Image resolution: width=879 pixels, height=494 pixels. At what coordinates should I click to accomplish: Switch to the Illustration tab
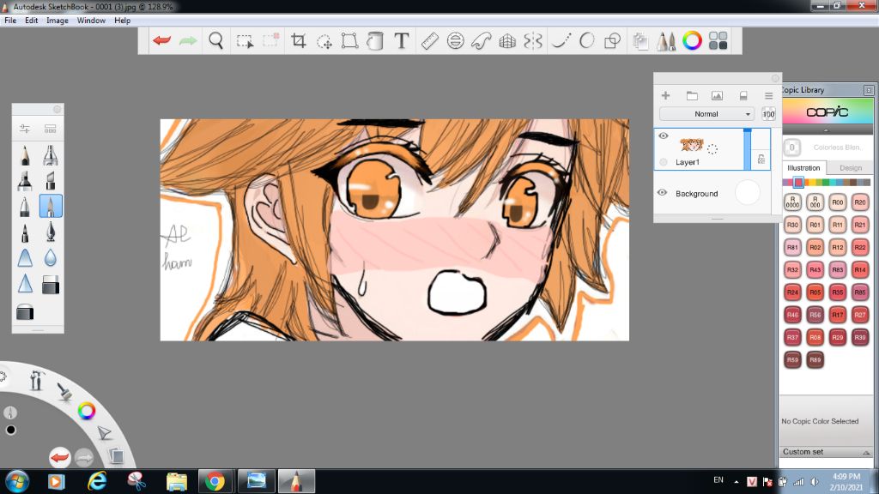[803, 167]
